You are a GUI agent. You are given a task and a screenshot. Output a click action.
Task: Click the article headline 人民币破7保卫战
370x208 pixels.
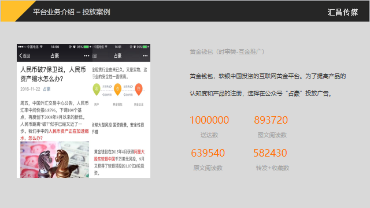(53, 74)
